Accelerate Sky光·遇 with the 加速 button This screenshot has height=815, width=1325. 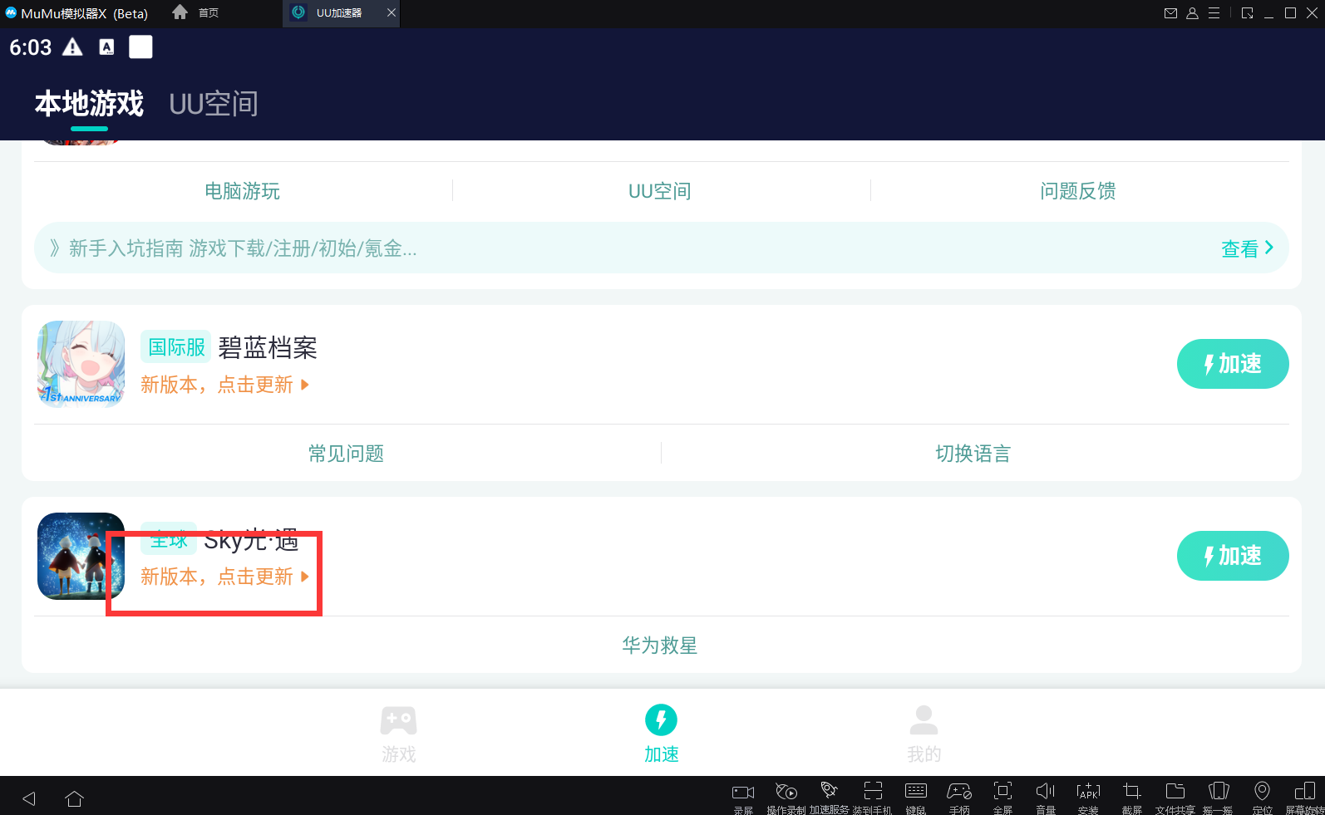point(1233,556)
